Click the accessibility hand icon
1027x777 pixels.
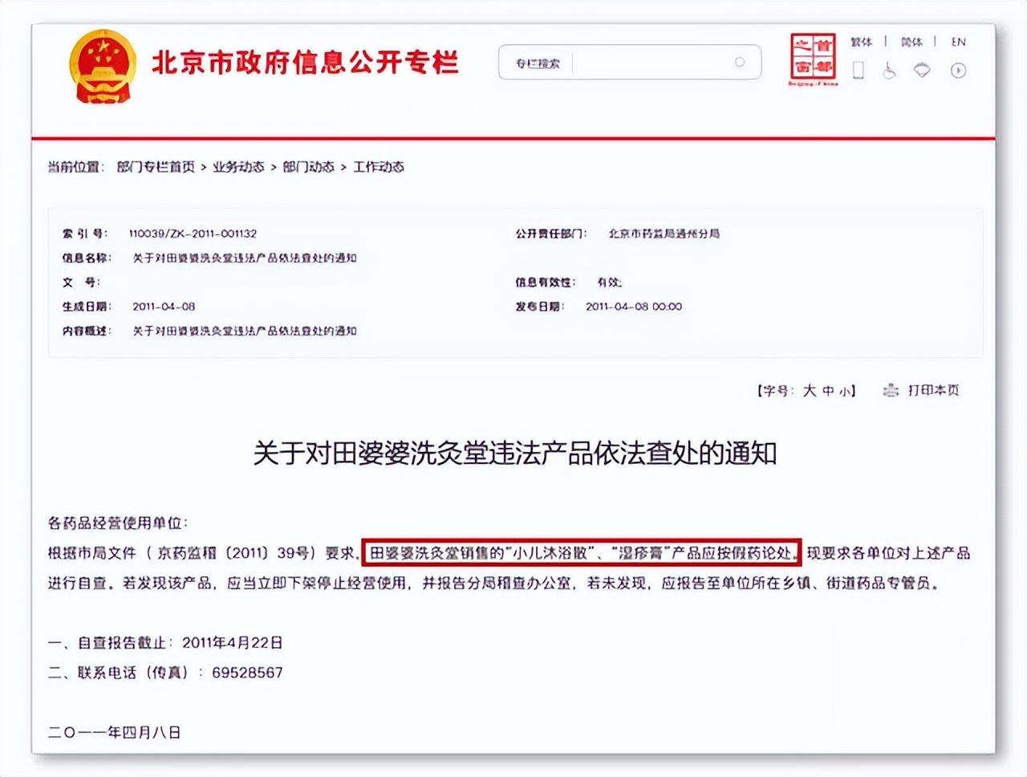pyautogui.click(x=889, y=71)
